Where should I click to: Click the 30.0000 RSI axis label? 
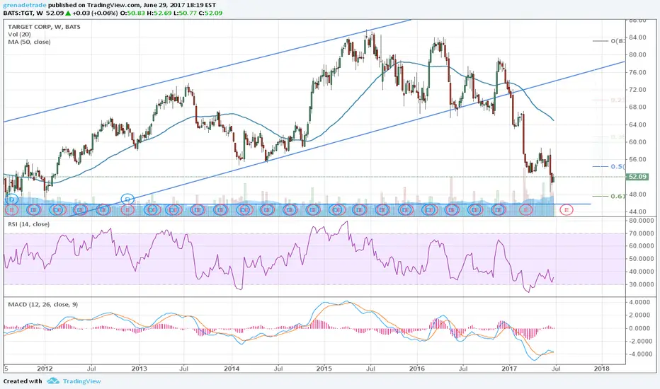[642, 284]
